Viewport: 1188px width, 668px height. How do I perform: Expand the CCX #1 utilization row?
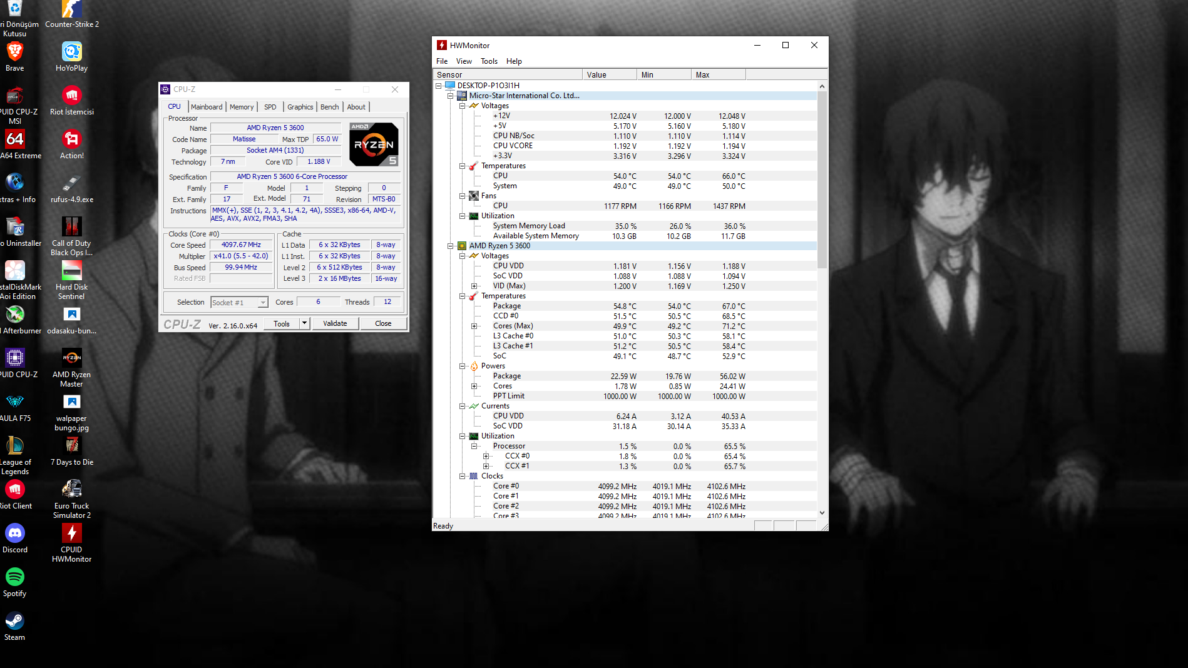486,466
